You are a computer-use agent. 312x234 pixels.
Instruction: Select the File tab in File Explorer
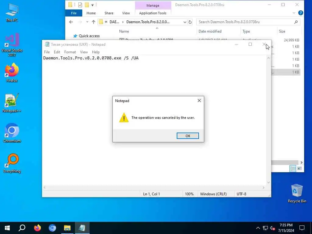click(74, 13)
